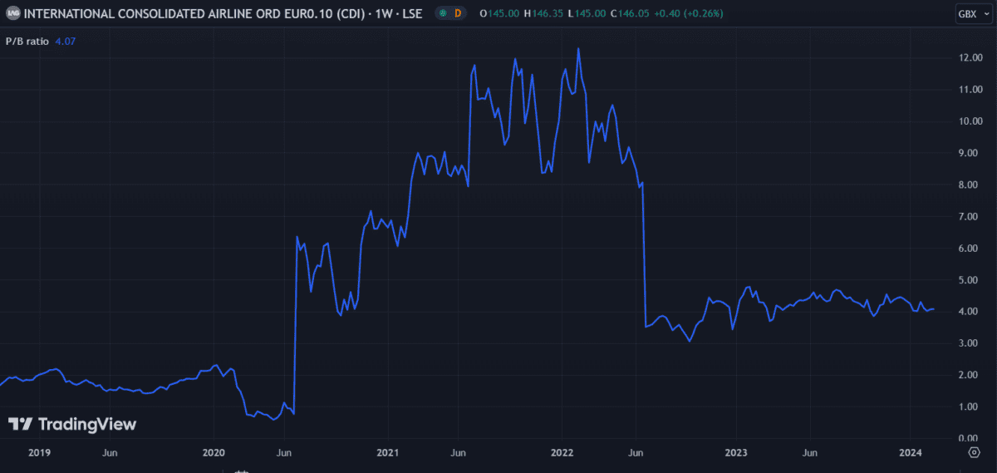997x473 pixels.
Task: Click the orange D data-delay badge
Action: tap(458, 13)
